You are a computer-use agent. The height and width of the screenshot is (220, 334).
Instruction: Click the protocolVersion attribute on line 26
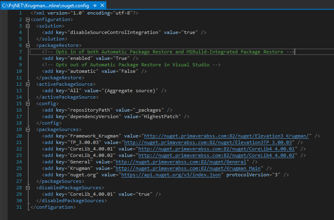coord(253,175)
